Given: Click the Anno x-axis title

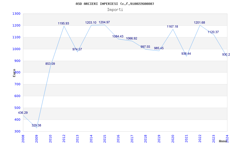Looking at the screenshot, I should pos(223,141).
